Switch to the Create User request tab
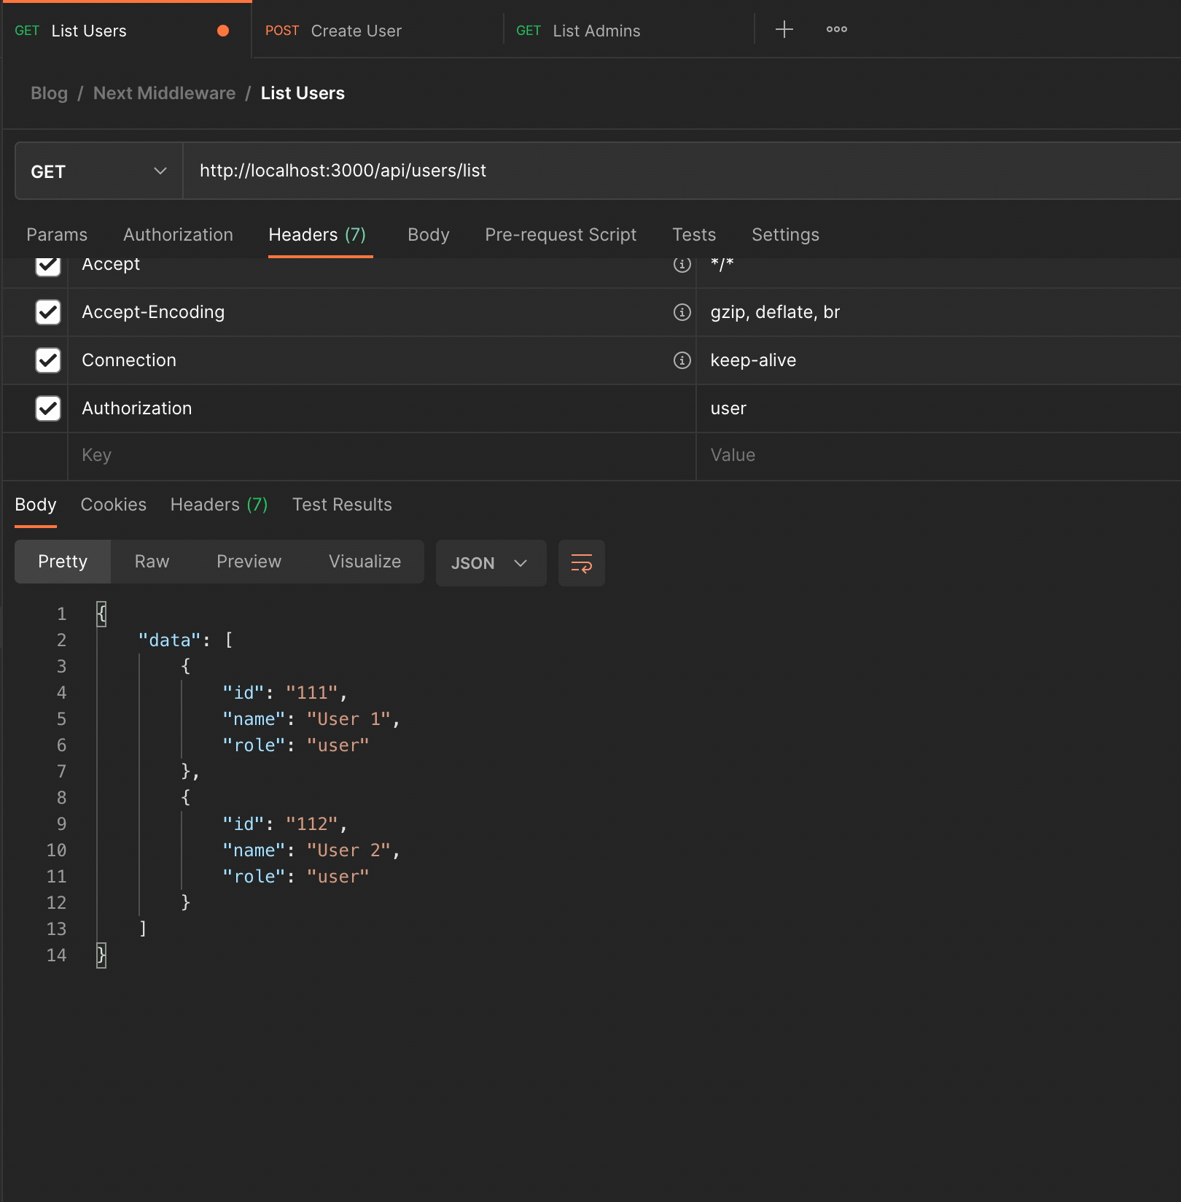 [x=356, y=31]
